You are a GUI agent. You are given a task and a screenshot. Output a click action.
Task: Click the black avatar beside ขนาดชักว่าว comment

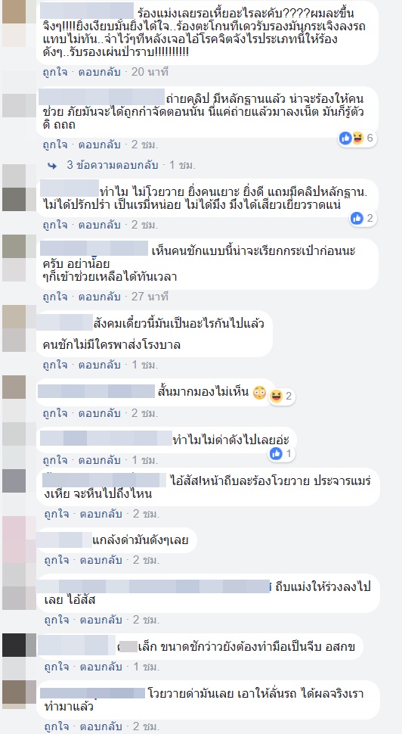[14, 645]
